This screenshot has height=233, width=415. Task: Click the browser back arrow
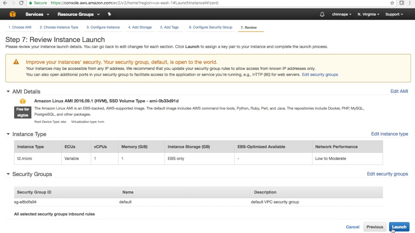[5, 3]
